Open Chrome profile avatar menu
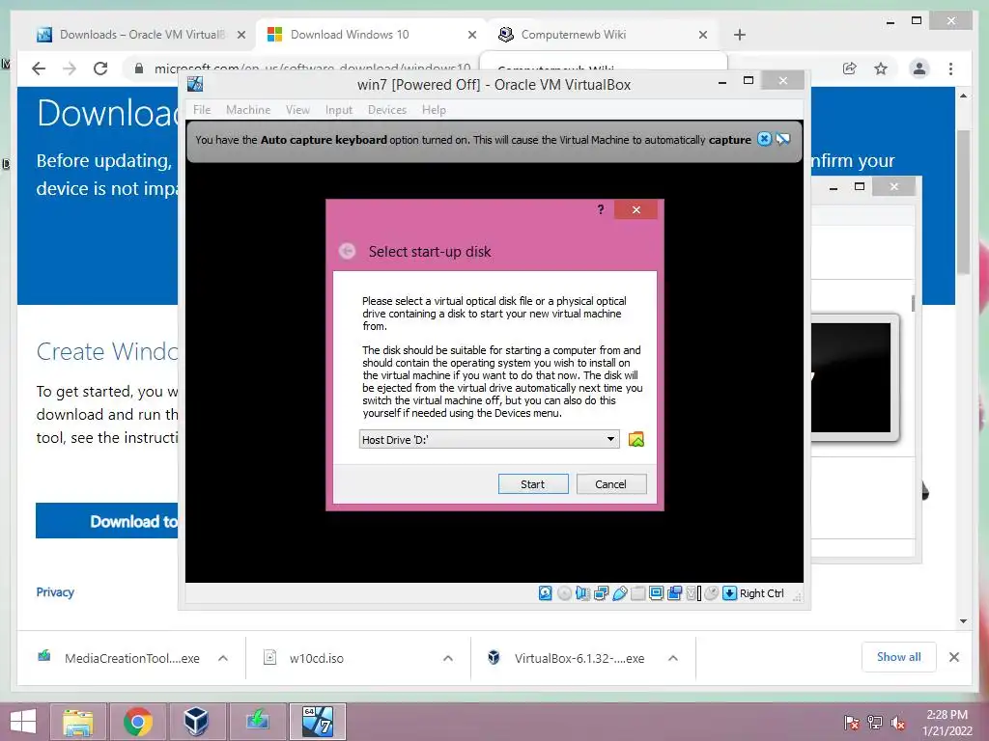989x741 pixels. point(919,69)
